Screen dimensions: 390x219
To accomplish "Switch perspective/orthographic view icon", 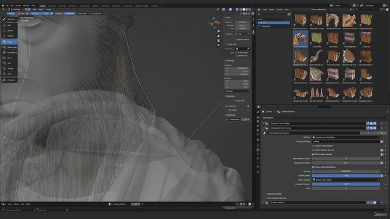I will 218,45.
